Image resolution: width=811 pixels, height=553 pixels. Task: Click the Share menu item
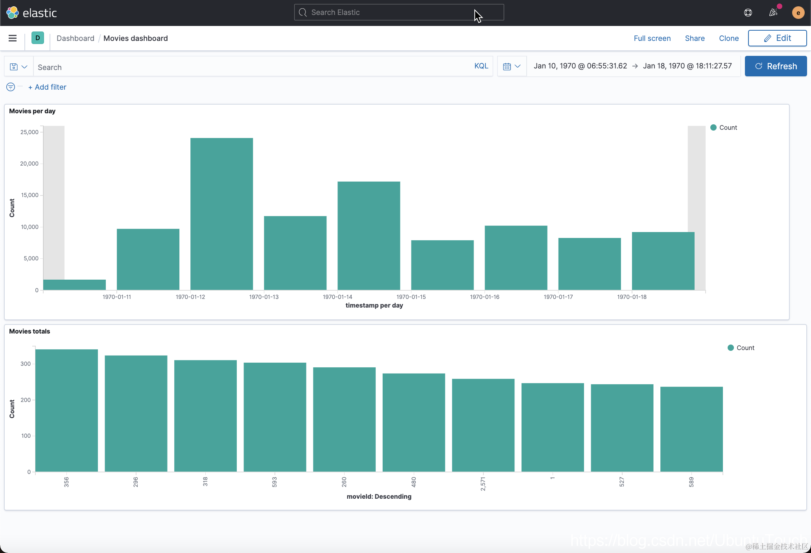pos(695,38)
